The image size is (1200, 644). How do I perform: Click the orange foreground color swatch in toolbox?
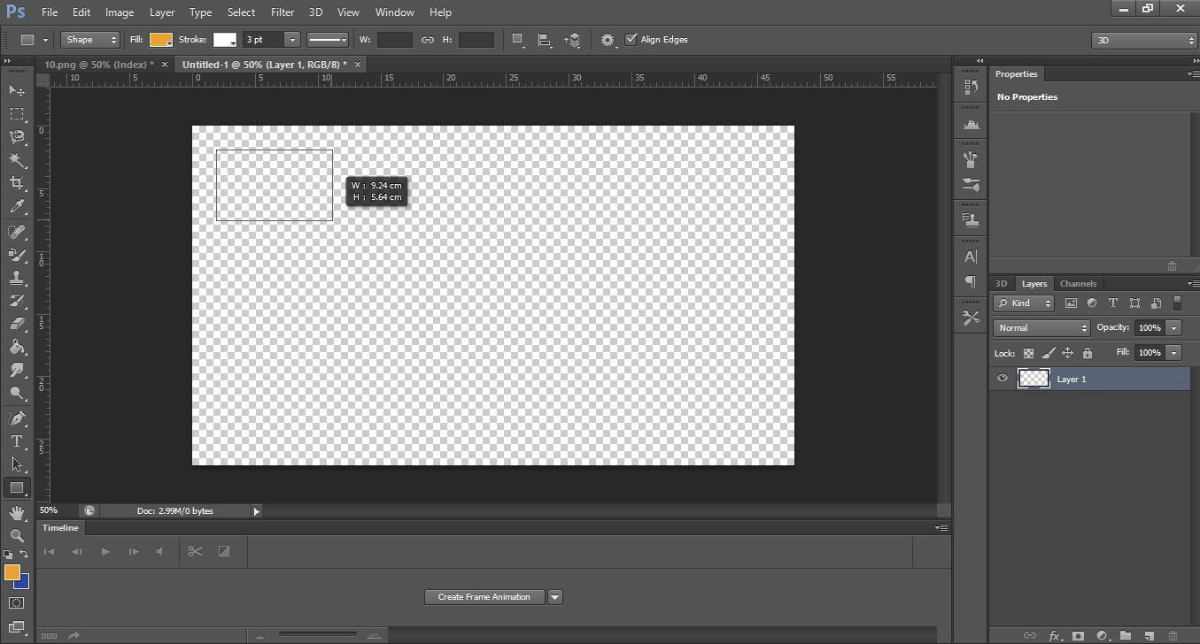(12, 572)
